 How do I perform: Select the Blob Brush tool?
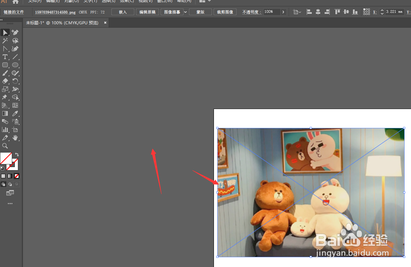coord(15,73)
